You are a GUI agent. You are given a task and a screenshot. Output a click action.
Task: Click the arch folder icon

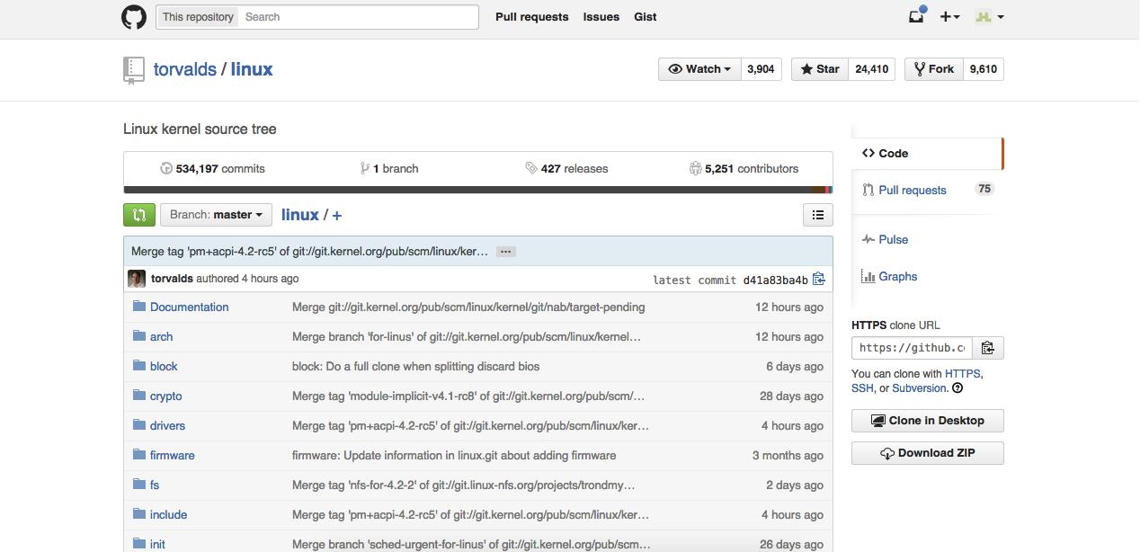point(138,336)
